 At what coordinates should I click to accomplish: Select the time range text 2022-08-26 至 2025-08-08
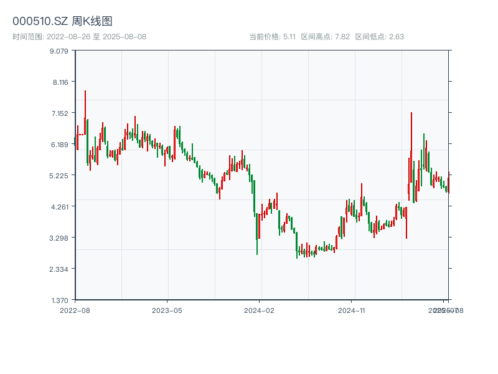pos(96,37)
